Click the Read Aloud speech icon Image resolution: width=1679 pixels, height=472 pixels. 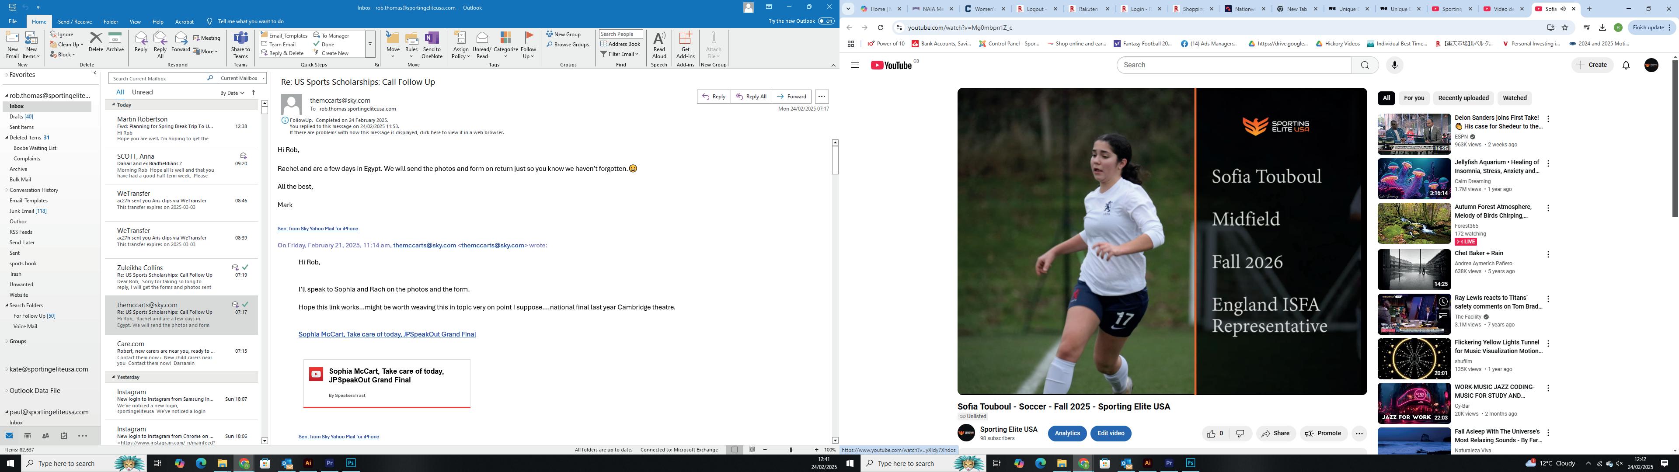659,39
